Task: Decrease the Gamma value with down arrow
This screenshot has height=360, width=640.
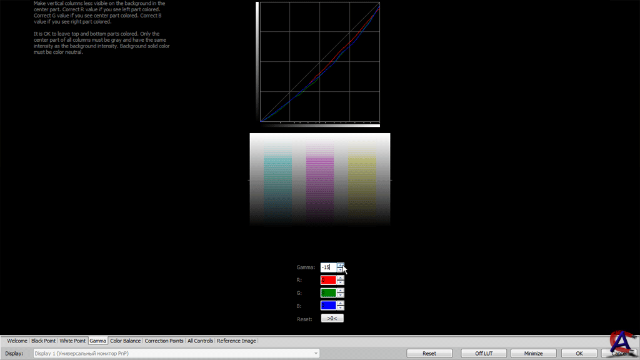Action: point(340,270)
